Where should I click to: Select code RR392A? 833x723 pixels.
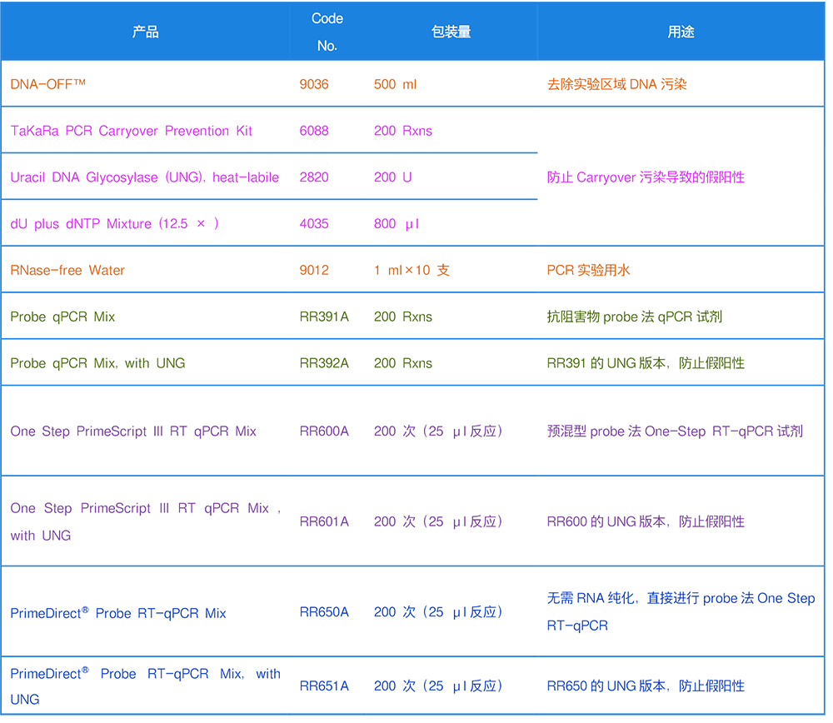pos(324,363)
